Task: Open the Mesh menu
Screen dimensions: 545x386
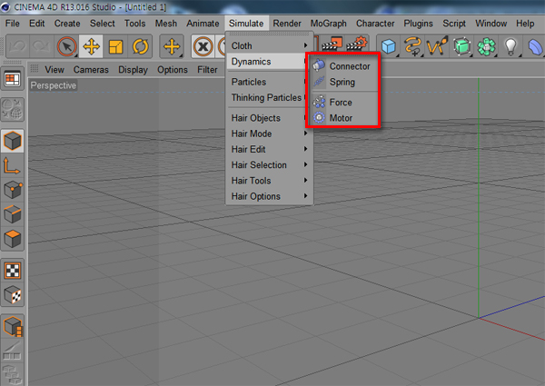Action: 166,24
